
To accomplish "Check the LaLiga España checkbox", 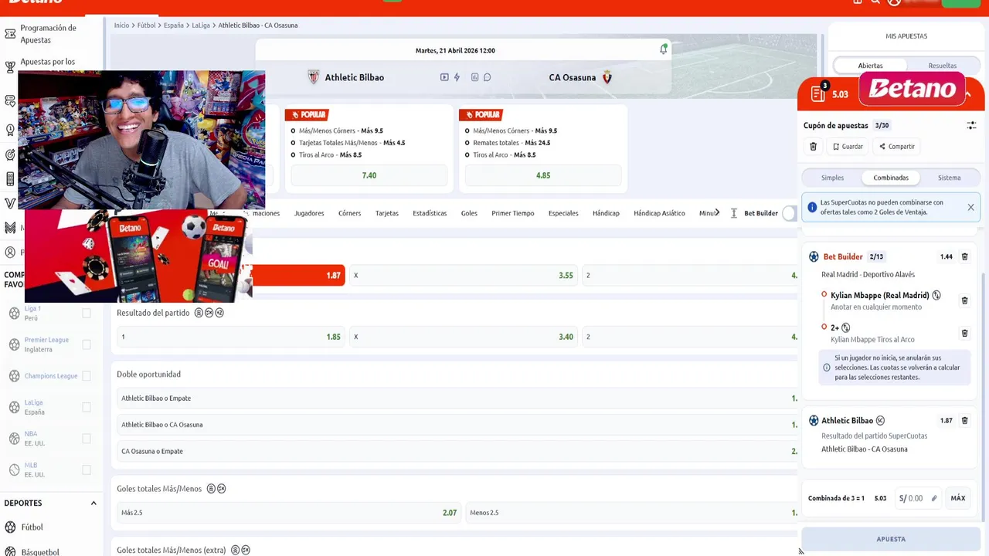I will click(x=87, y=407).
